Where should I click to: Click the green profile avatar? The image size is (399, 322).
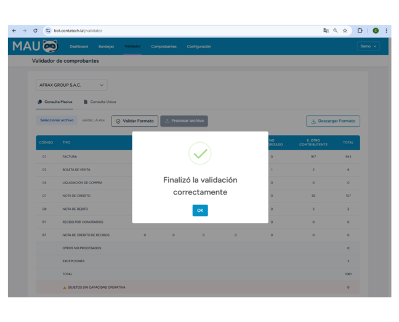[376, 30]
